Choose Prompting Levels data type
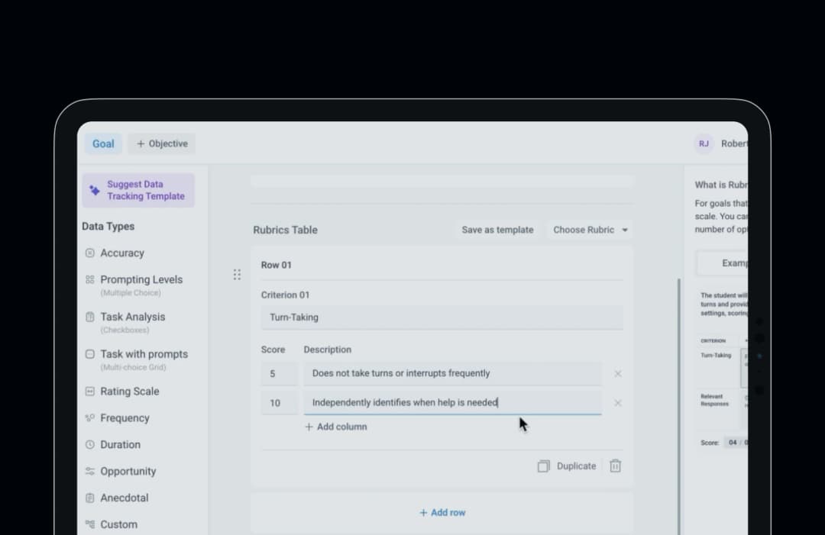Viewport: 825px width, 535px height. pos(141,279)
